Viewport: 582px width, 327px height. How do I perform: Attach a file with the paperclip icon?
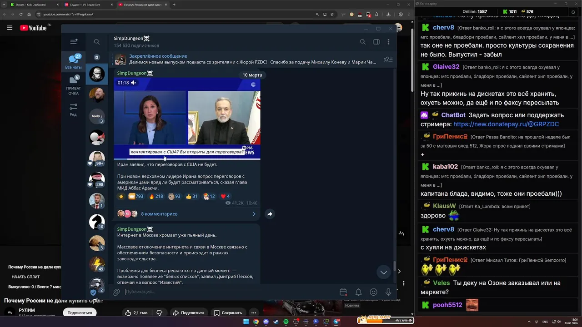click(x=116, y=292)
